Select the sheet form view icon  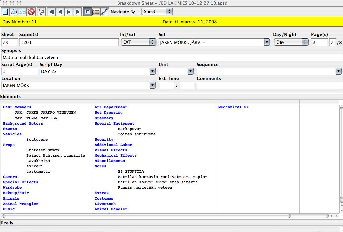(87, 12)
